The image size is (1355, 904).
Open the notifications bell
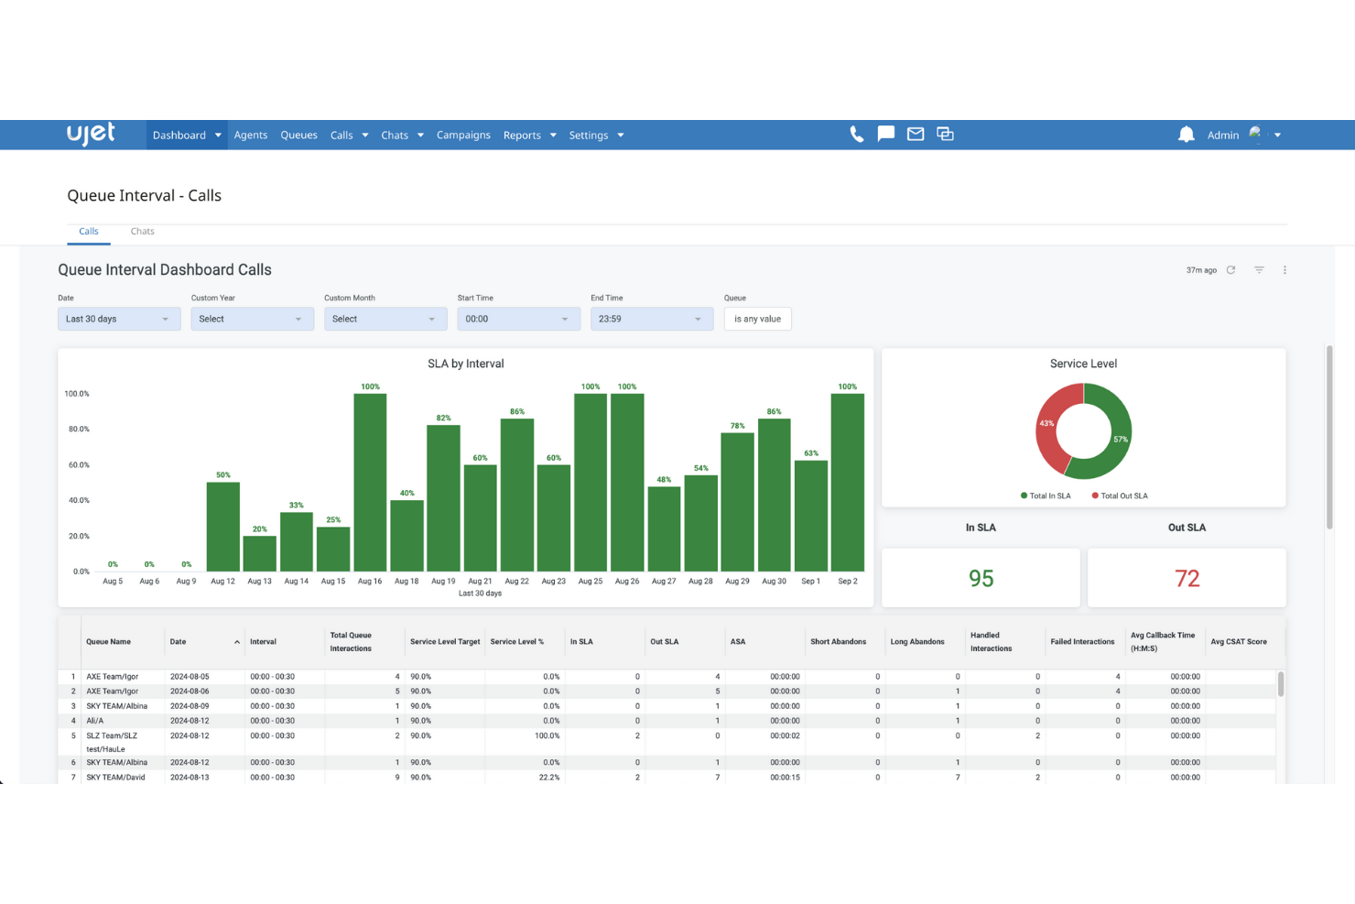click(x=1186, y=135)
